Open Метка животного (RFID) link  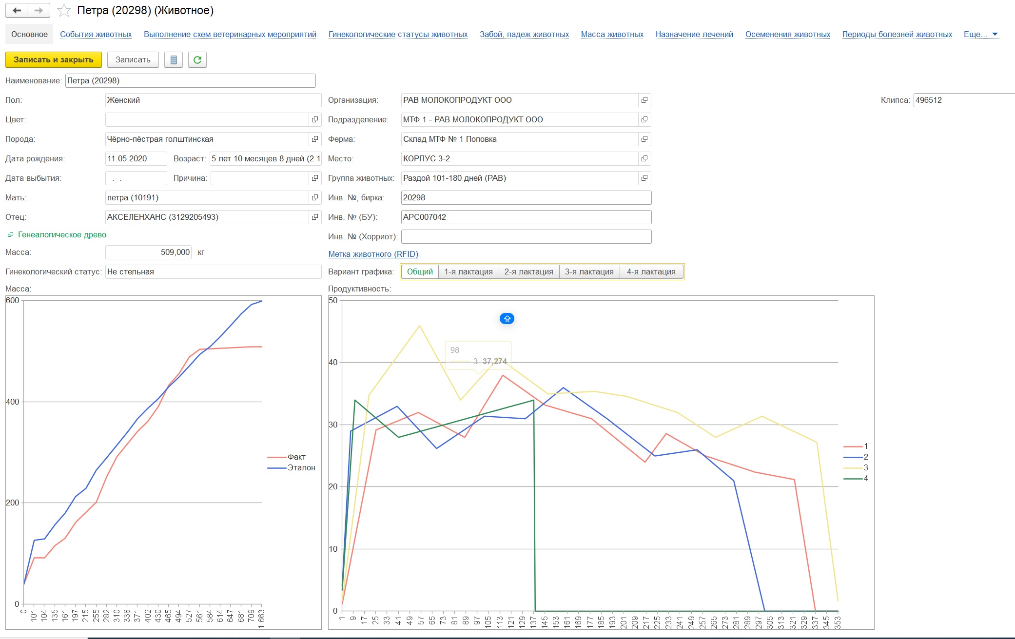[x=373, y=254]
